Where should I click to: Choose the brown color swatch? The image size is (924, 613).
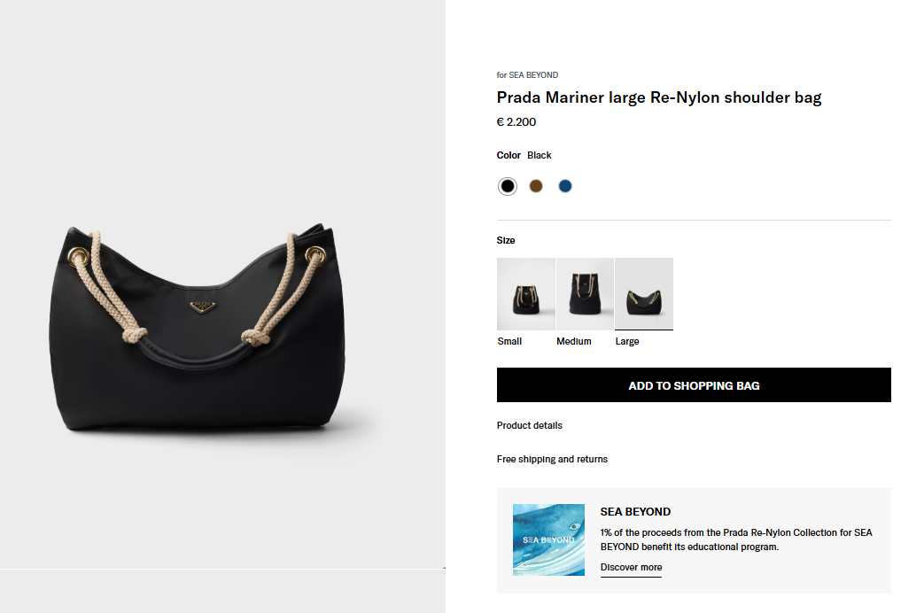click(536, 186)
